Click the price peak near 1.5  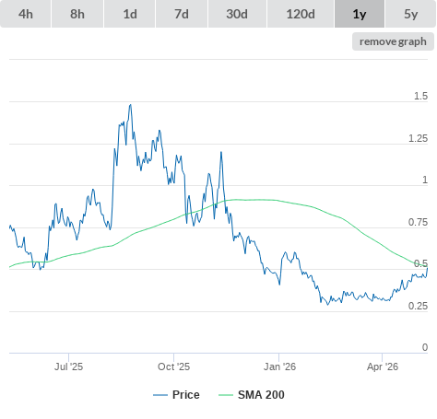point(131,105)
